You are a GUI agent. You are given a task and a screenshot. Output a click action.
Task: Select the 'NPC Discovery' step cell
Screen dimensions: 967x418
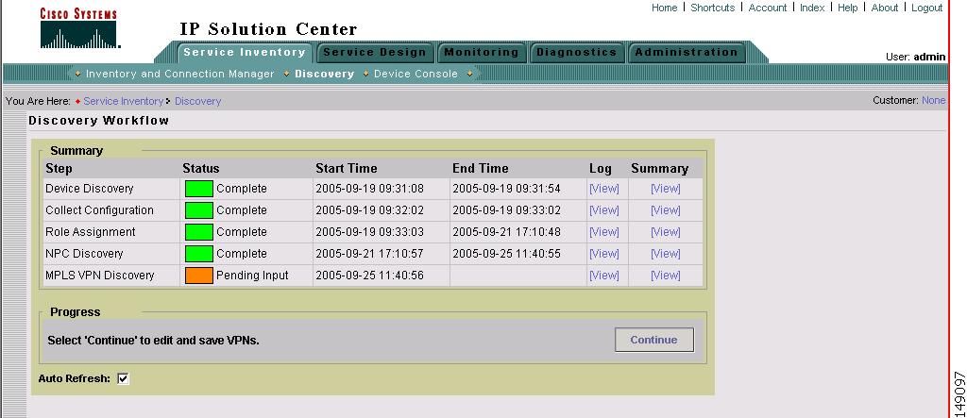click(111, 254)
